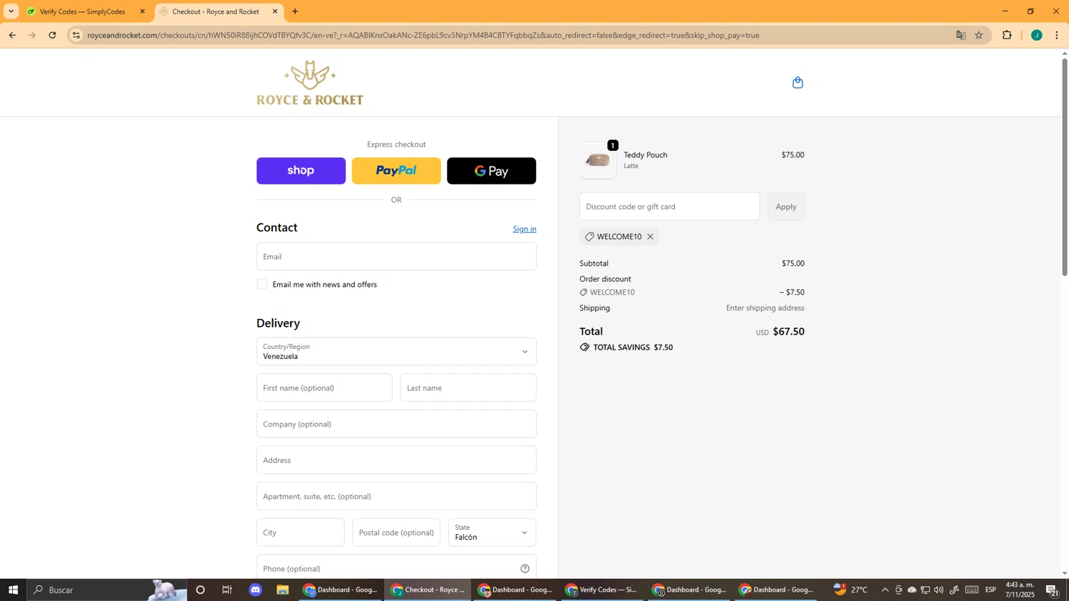Open the Verify Codes taskbar window
Screen dimensions: 1069x601
pyautogui.click(x=601, y=590)
